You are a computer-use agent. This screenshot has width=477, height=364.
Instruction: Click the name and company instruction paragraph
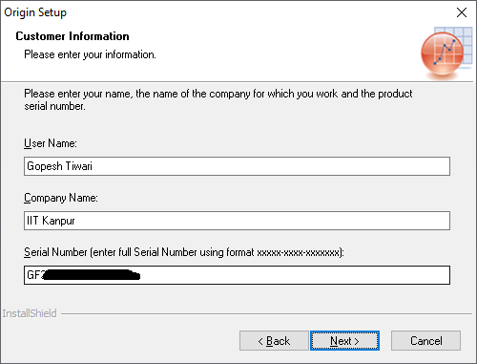tap(218, 99)
